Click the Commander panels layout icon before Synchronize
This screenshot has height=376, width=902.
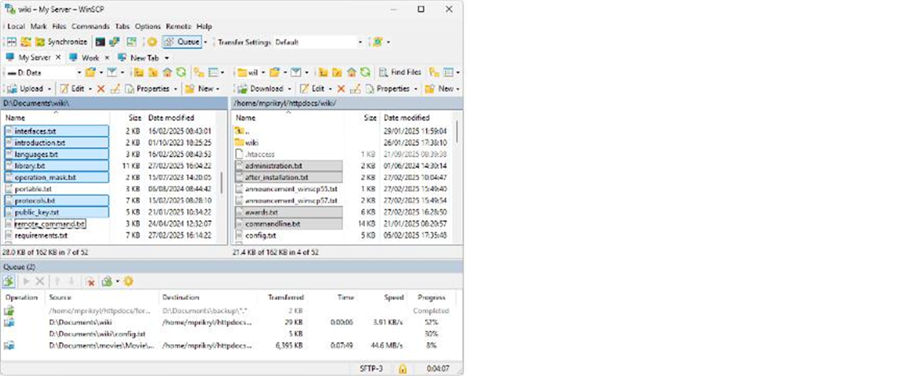(11, 42)
